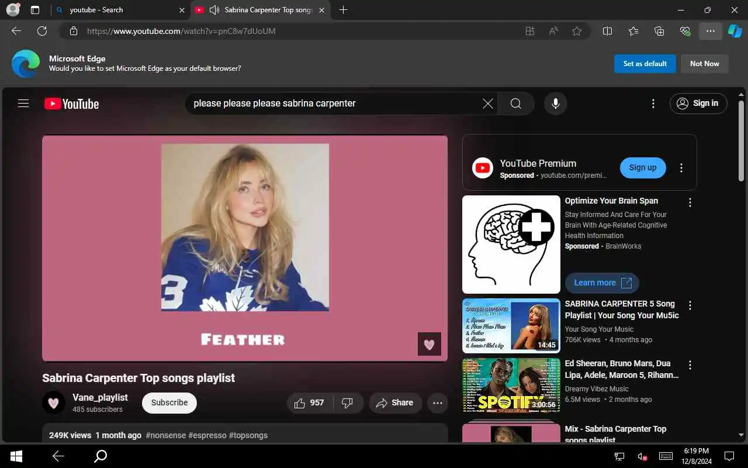Open the notification center

[x=729, y=456]
